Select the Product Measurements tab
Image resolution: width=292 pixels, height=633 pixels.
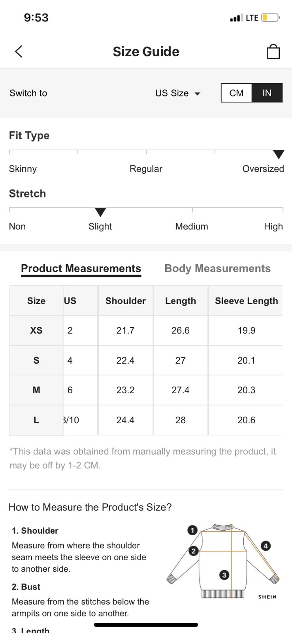tap(81, 269)
